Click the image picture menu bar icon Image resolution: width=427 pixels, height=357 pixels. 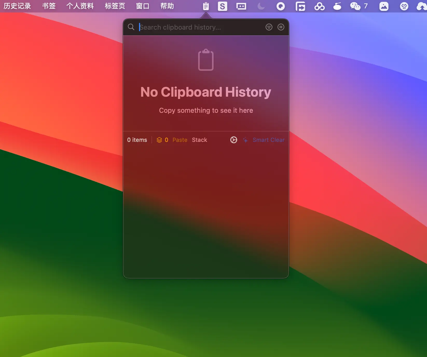pyautogui.click(x=384, y=6)
